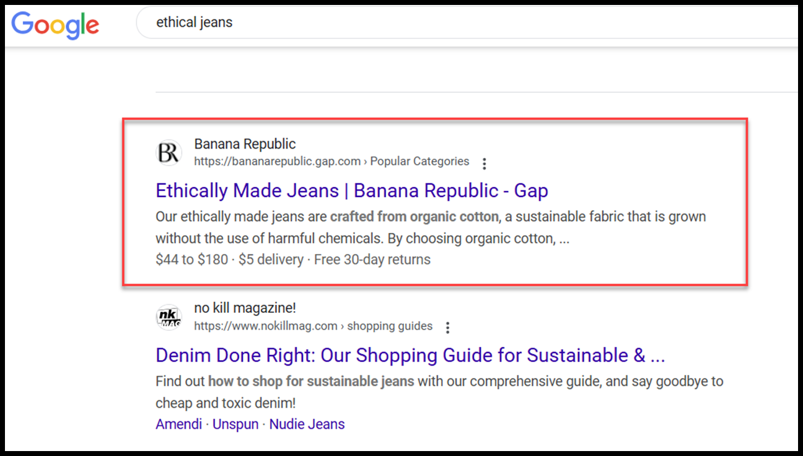This screenshot has width=803, height=456.
Task: Open three-dot menu beside Banana Republic result
Action: (485, 164)
